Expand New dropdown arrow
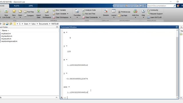This screenshot has width=183, height=103. pos(14,17)
